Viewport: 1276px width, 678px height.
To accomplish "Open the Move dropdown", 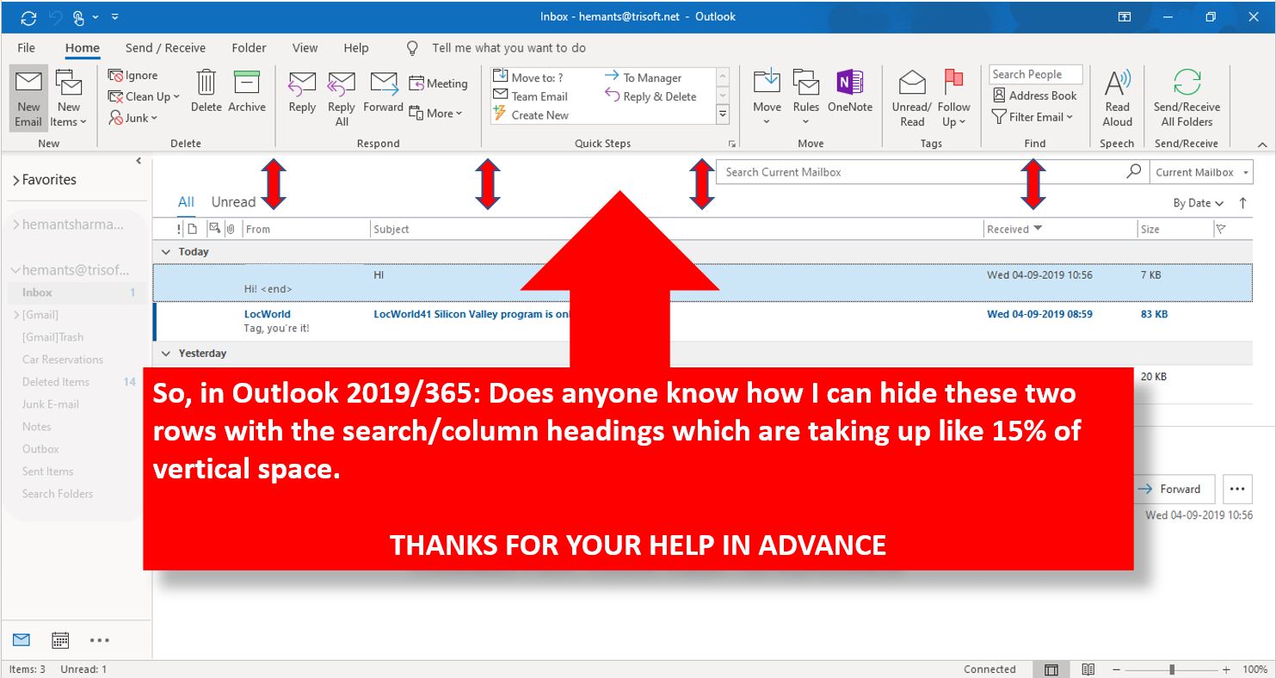I will click(767, 97).
